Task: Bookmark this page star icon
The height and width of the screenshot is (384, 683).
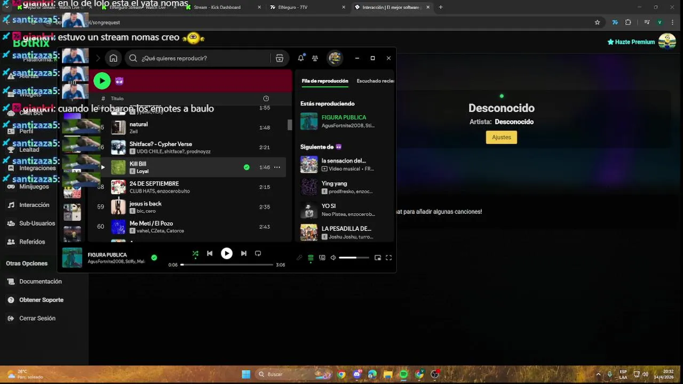Action: click(x=598, y=22)
